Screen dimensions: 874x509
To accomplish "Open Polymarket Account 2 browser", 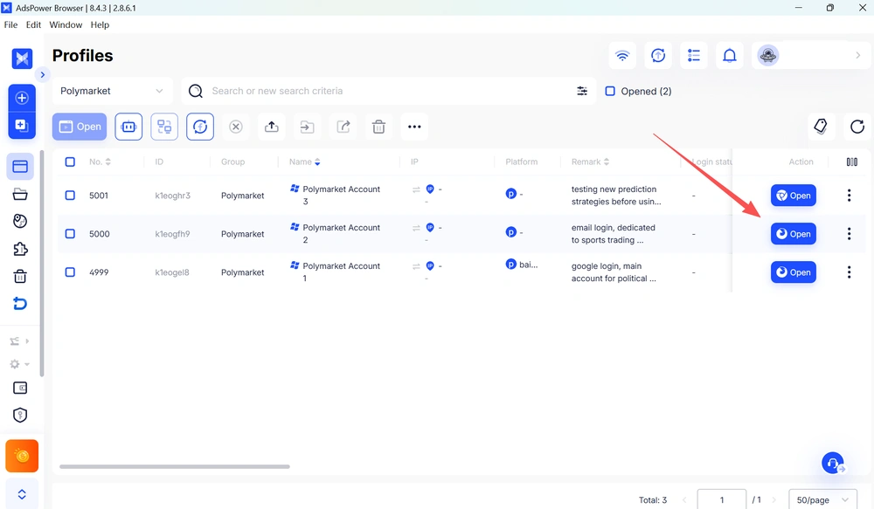I will tap(794, 234).
